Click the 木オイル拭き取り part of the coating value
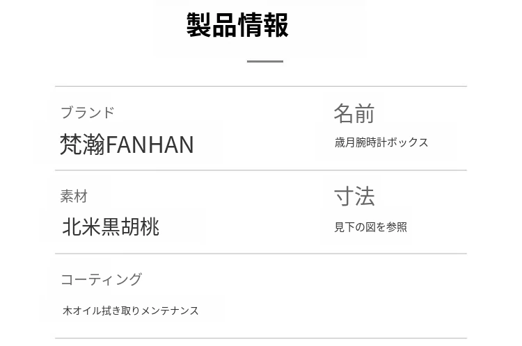Image resolution: width=522 pixels, height=346 pixels. click(101, 311)
